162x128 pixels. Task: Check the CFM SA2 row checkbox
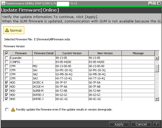pyautogui.click(x=6, y=74)
